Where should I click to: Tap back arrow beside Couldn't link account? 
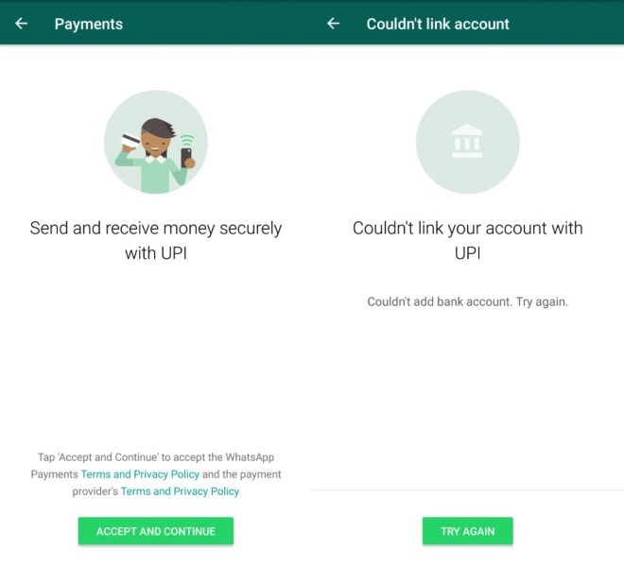[x=333, y=24]
